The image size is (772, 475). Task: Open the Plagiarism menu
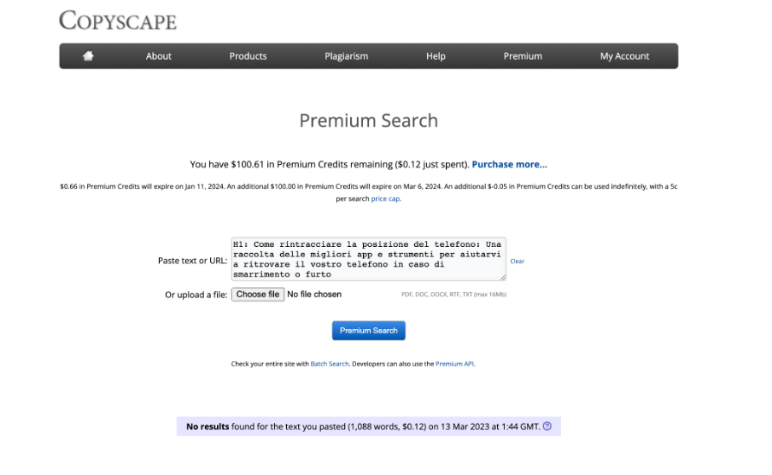click(x=346, y=56)
